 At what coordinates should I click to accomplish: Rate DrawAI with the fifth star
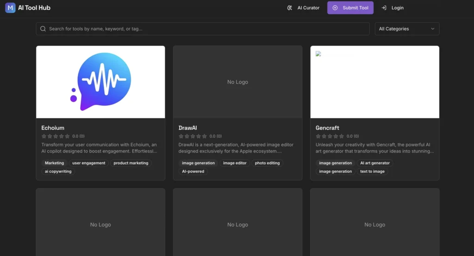204,136
